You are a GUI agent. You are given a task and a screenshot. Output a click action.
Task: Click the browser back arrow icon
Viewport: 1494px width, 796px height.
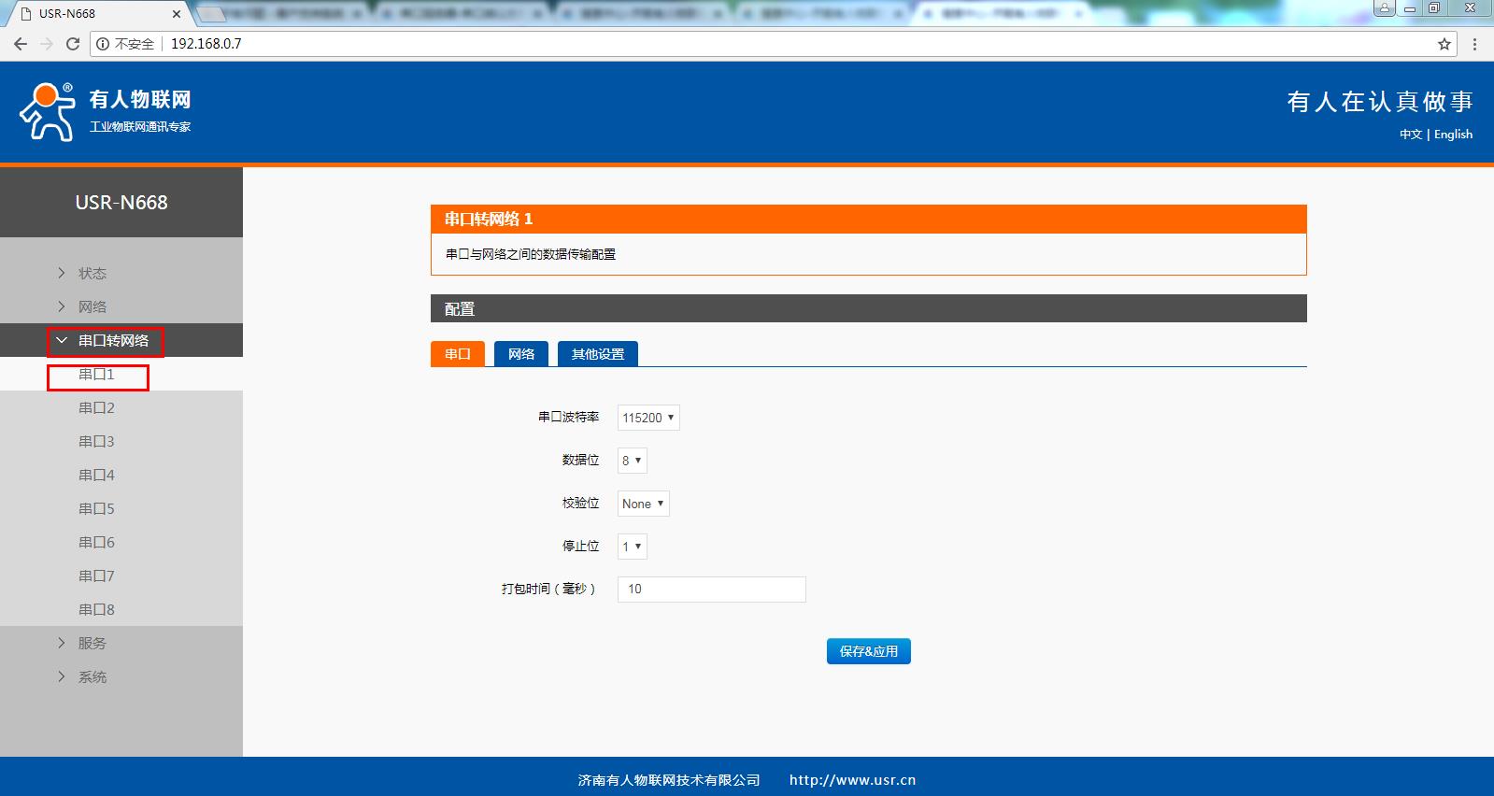pyautogui.click(x=21, y=44)
